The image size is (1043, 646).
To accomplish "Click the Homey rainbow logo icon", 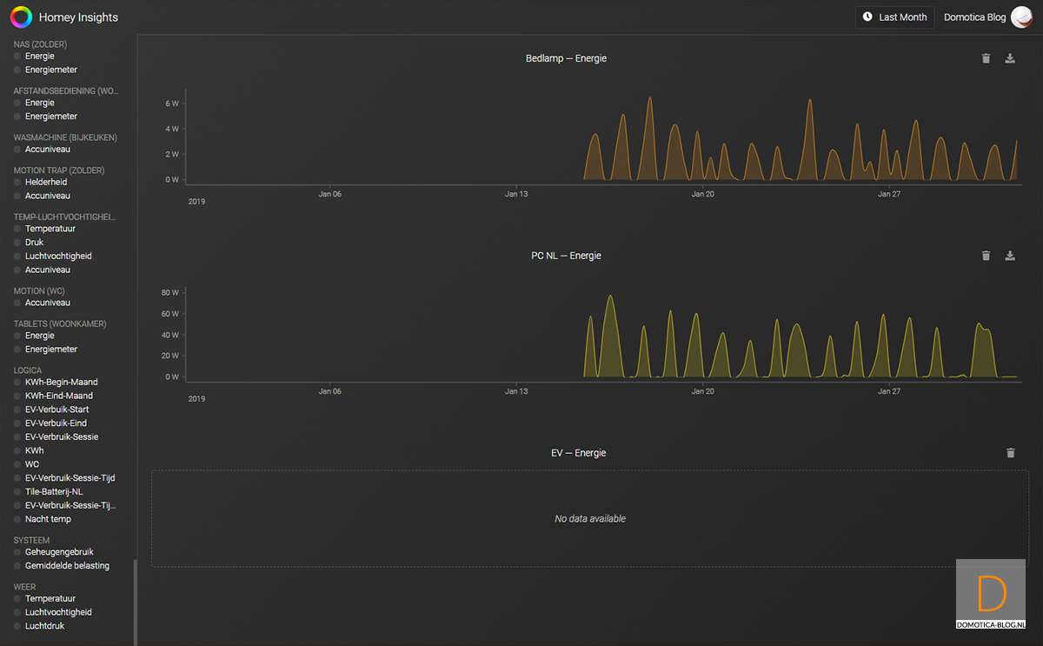I will click(x=21, y=17).
